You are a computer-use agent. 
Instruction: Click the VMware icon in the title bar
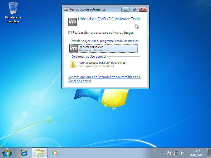pos(66,9)
